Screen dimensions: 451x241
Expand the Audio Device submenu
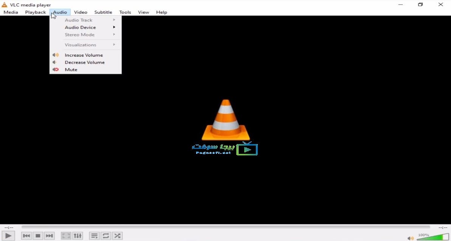[85, 27]
